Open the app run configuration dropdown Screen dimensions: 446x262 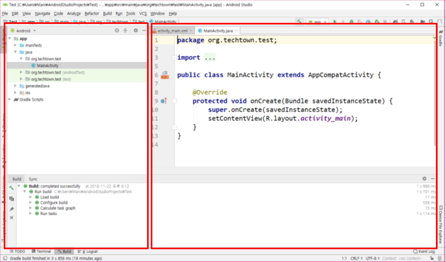(x=317, y=22)
